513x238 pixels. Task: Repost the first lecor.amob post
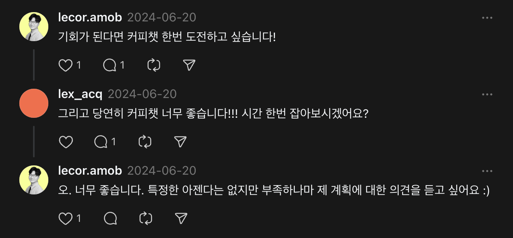point(154,65)
